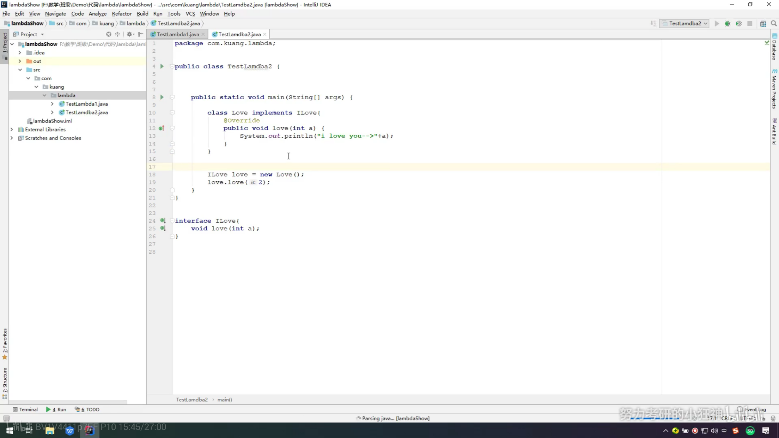Hide the Project tool window icon
Viewport: 779px width, 438px height.
pos(141,34)
